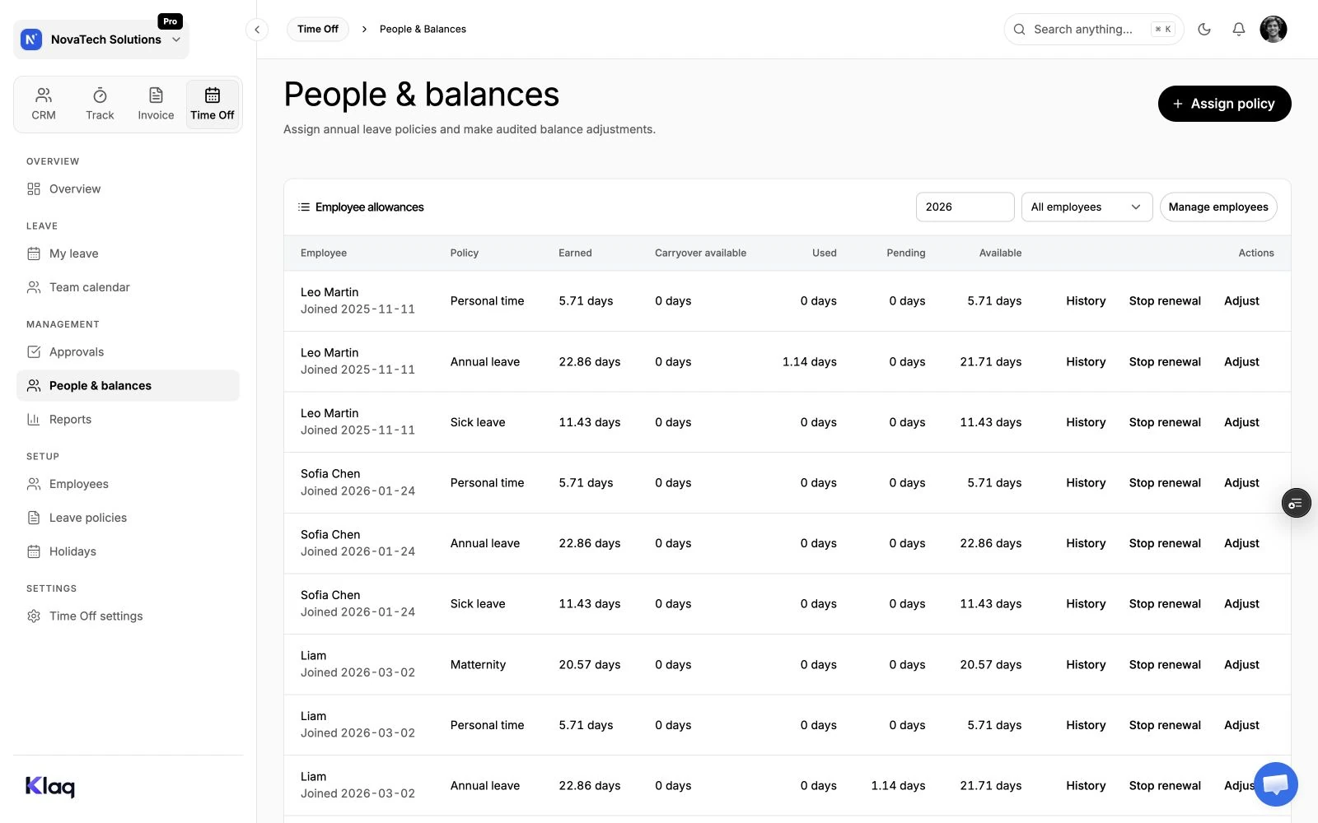Click the Pending column header
Screen dimensions: 1318x823
pos(905,253)
